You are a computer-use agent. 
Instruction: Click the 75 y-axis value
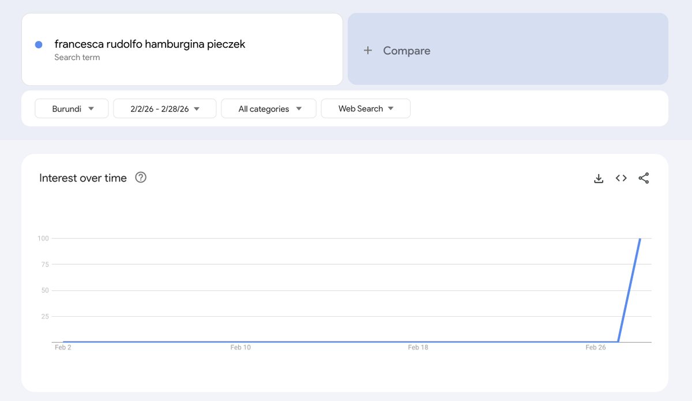[45, 264]
